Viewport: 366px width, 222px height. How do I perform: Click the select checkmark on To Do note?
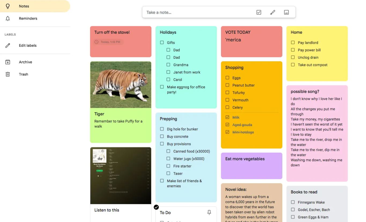click(156, 207)
